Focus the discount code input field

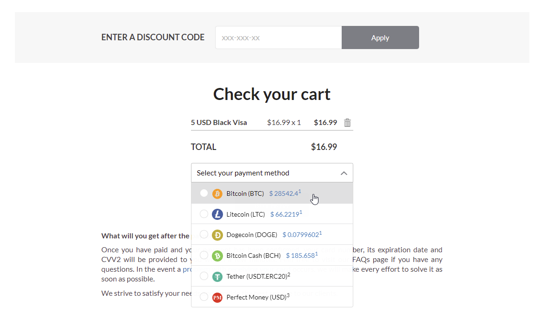279,37
